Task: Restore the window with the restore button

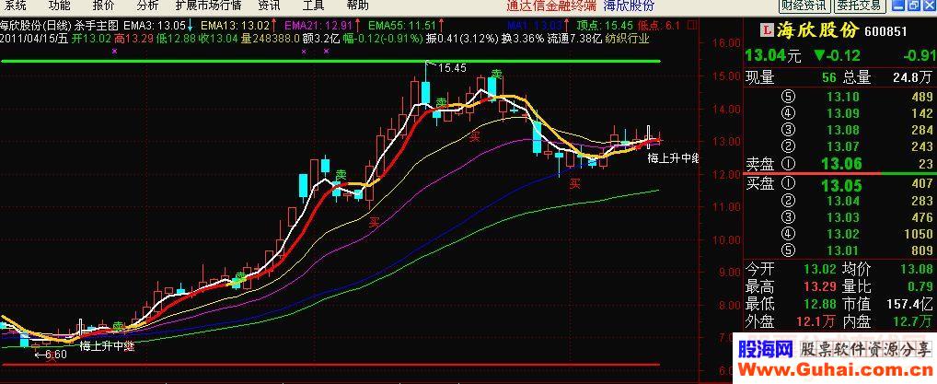Action: pos(914,6)
